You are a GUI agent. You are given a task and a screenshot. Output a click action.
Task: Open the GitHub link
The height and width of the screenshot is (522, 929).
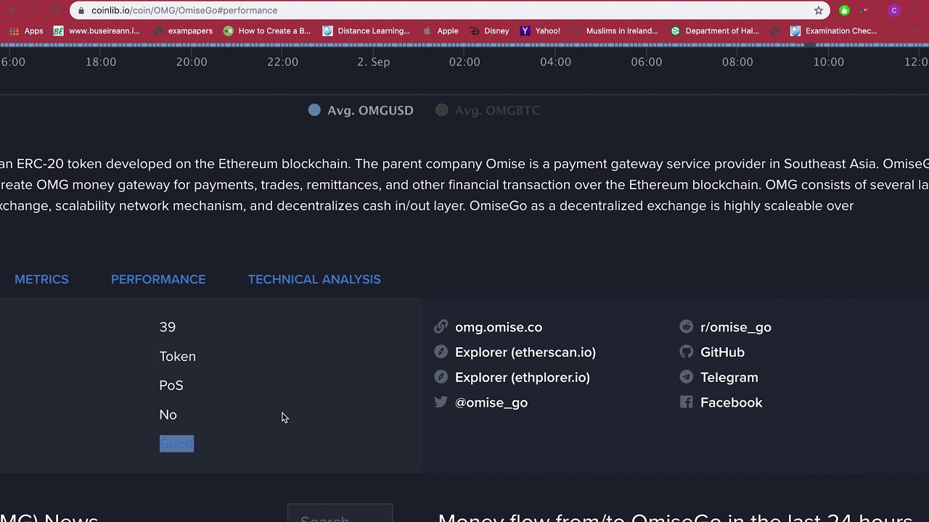[722, 352]
